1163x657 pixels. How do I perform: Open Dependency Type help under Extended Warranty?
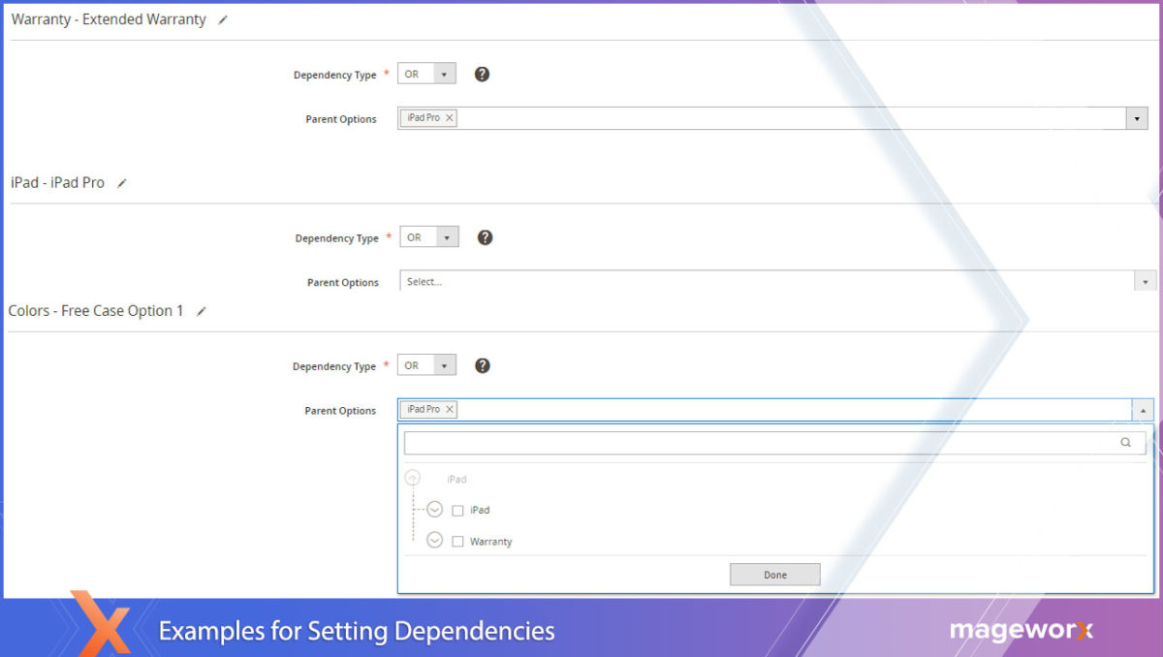482,74
